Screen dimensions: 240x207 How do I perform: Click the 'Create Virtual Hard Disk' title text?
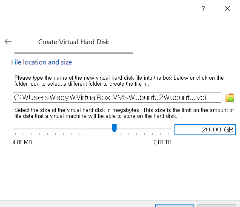[x=74, y=42]
